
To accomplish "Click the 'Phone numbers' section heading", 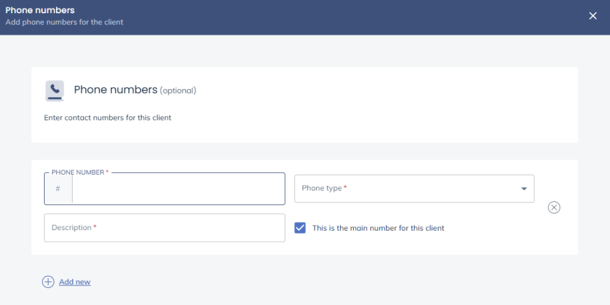I will [116, 90].
